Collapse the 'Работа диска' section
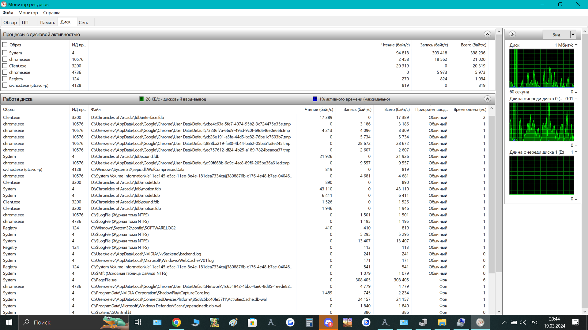588x330 pixels. [x=487, y=99]
